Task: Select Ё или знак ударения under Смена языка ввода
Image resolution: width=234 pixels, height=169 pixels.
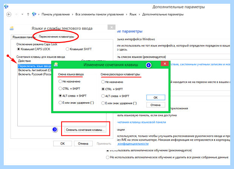Action: [76, 103]
